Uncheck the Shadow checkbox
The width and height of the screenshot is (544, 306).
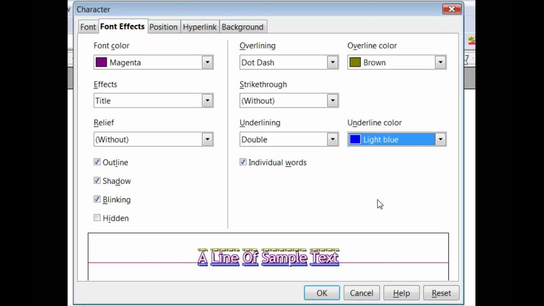pyautogui.click(x=97, y=181)
